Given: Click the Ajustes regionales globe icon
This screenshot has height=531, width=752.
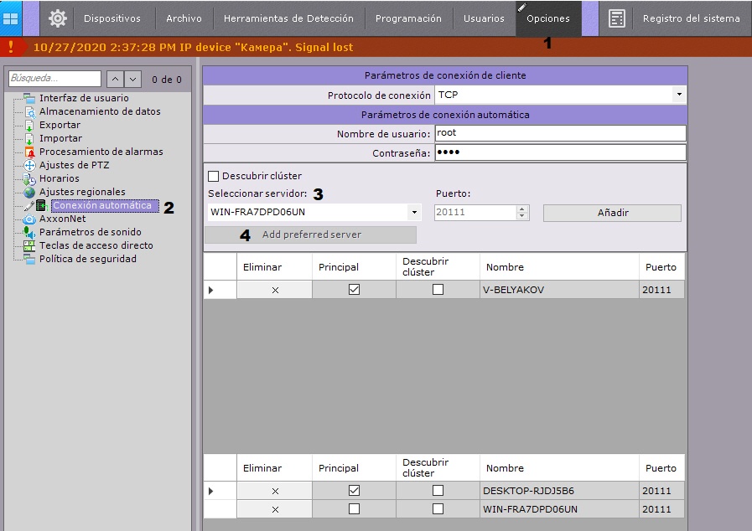Looking at the screenshot, I should [30, 192].
